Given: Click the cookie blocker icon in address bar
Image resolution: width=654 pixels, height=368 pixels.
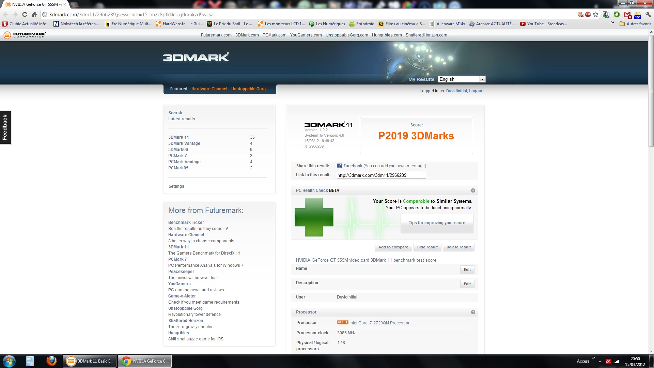Looking at the screenshot, I should [x=580, y=14].
